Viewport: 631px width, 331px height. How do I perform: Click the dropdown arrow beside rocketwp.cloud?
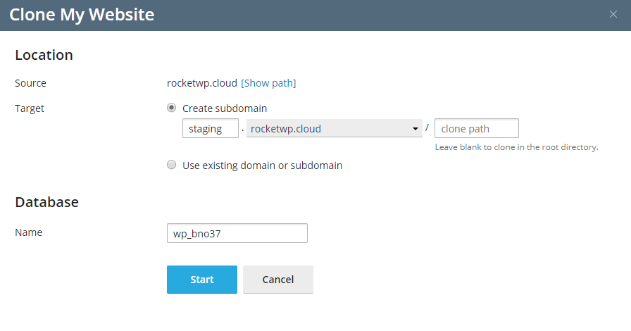pyautogui.click(x=416, y=129)
